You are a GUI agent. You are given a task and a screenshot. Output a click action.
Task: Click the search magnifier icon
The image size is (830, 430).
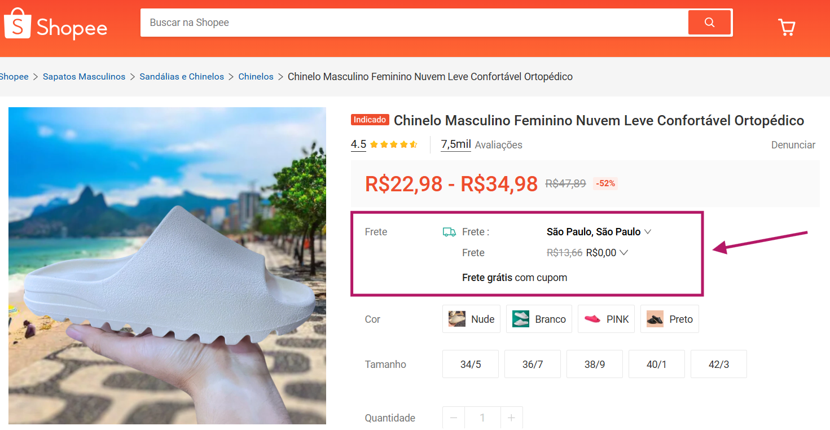(709, 22)
